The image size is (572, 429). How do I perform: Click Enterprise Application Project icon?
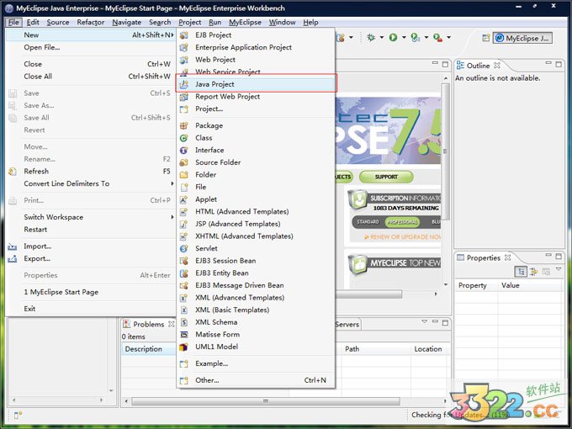tap(184, 47)
